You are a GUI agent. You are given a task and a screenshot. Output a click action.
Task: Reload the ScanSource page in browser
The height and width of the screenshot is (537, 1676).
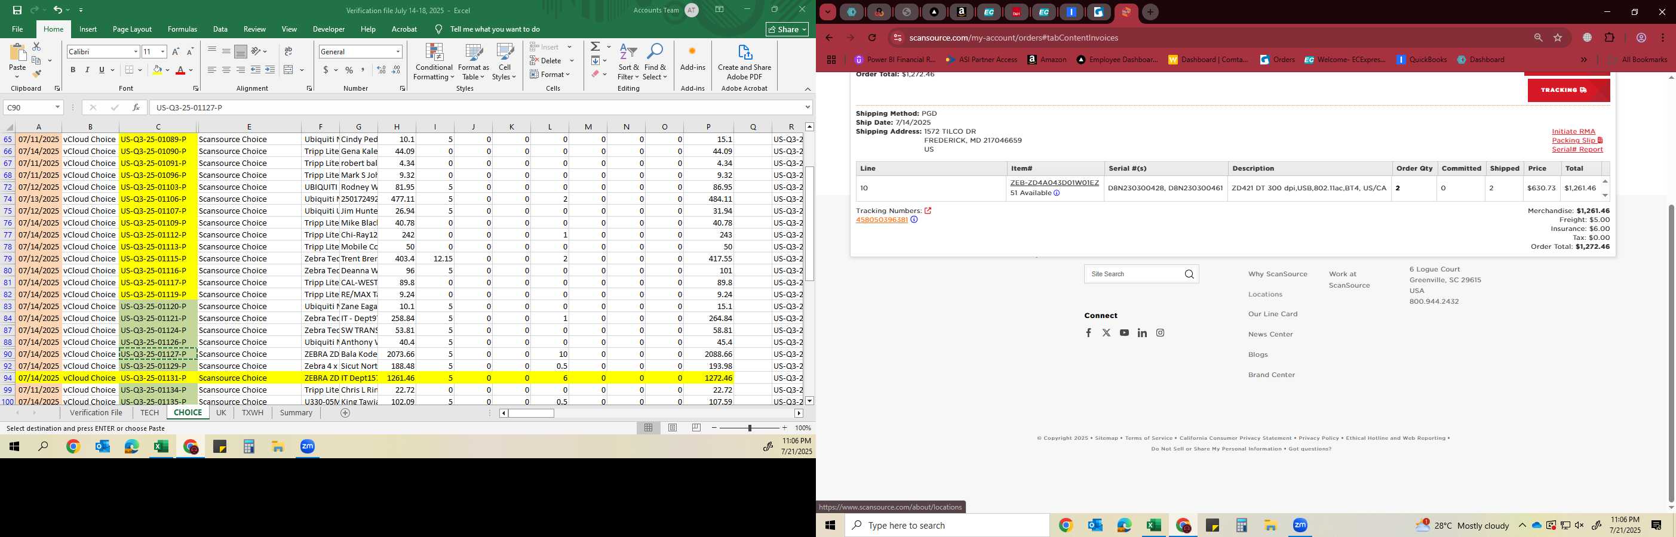pos(872,38)
